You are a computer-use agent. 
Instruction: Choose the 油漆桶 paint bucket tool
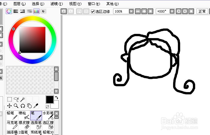(x=12, y=133)
